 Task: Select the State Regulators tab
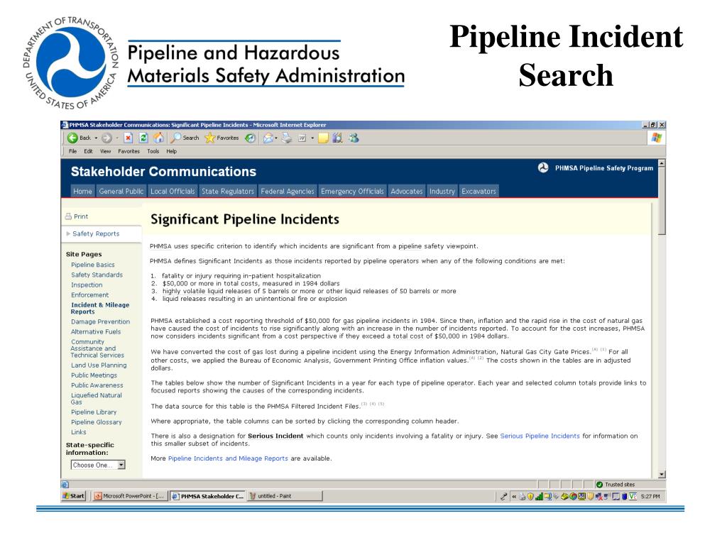pos(228,192)
